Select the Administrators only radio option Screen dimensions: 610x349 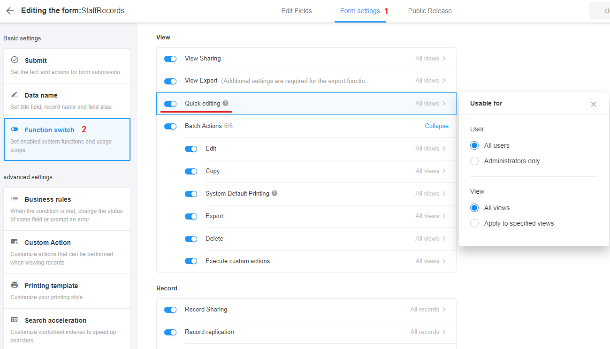coord(474,161)
